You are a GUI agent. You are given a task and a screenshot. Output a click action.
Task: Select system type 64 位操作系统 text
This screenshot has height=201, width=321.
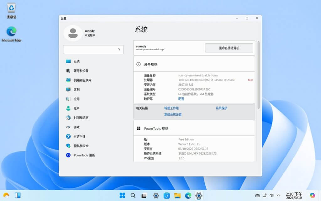(x=196, y=94)
